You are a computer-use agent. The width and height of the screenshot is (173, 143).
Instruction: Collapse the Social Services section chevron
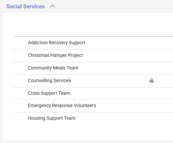(52, 6)
